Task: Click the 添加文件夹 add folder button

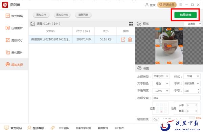Action: (x=62, y=15)
